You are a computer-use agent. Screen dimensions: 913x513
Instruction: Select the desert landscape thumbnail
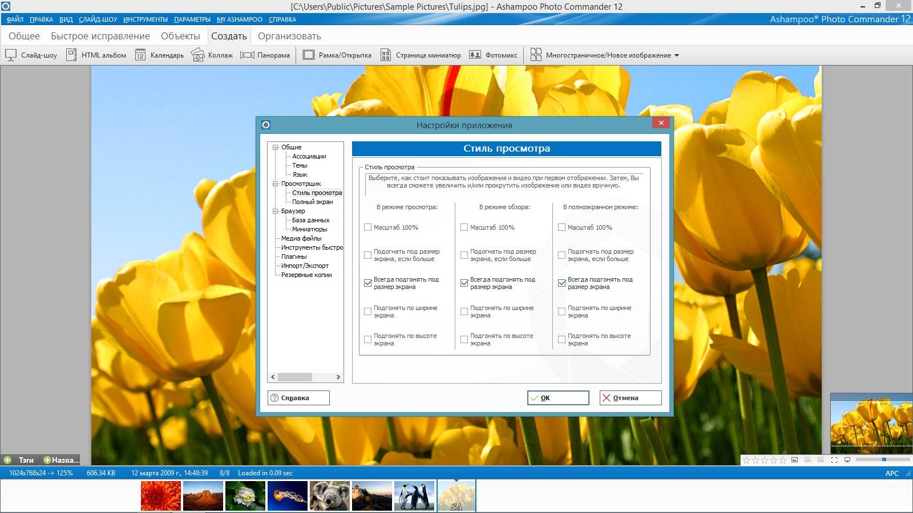[x=203, y=495]
